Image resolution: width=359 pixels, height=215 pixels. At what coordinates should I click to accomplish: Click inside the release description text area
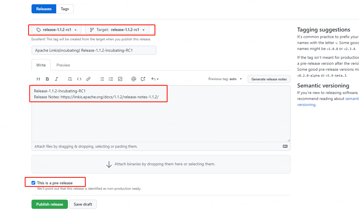pos(161,114)
